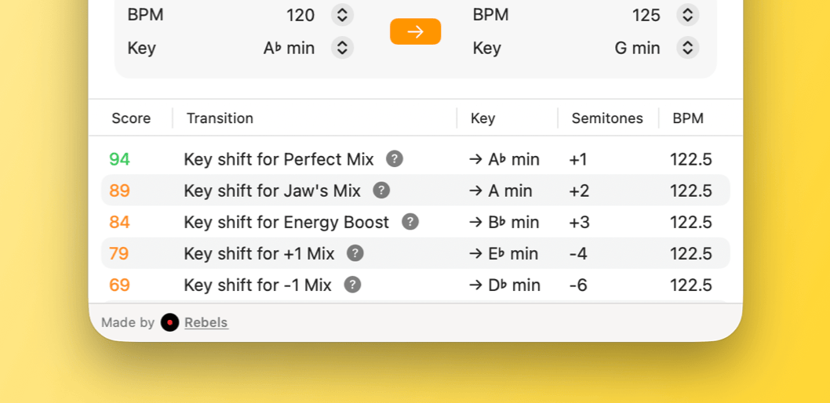Adjust the left BPM 120 stepper

pos(341,15)
